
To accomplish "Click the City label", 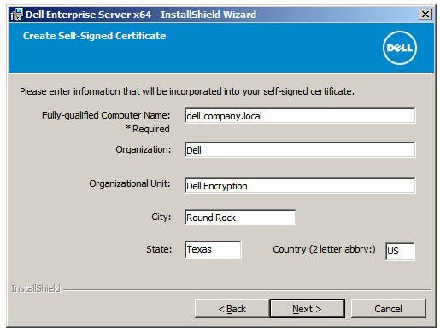I will coord(161,217).
